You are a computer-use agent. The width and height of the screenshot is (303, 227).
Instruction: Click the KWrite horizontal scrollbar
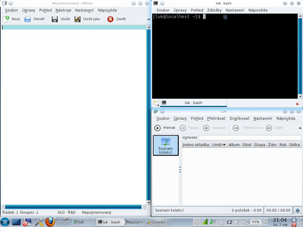[x=73, y=207]
